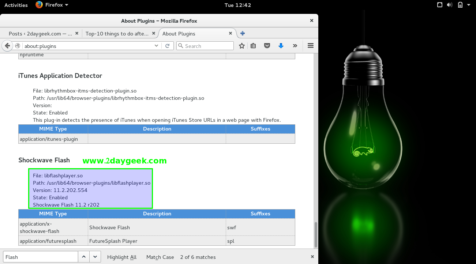Click the 2 of 6 matches text
476x264 pixels.
coord(198,257)
